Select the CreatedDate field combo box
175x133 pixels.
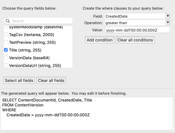(x=137, y=16)
